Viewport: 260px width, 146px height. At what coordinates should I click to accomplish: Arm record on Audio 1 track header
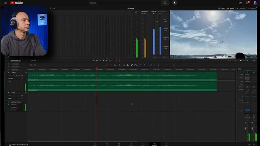[x=17, y=75]
